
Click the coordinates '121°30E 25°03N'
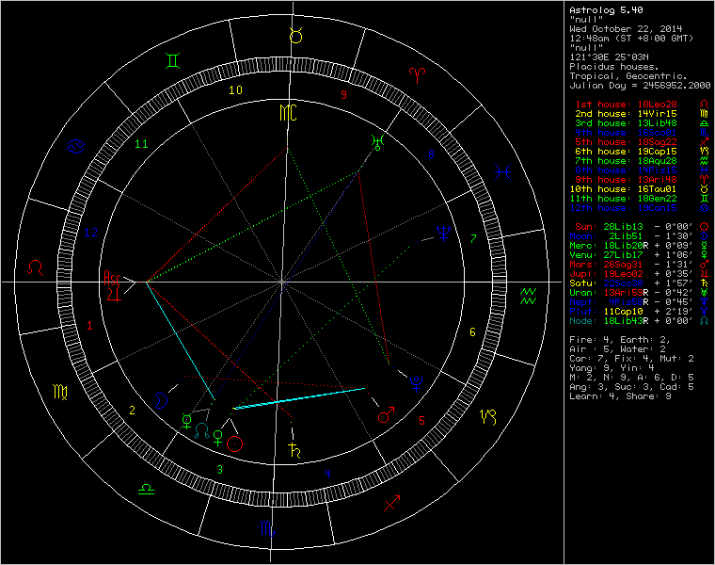click(609, 57)
